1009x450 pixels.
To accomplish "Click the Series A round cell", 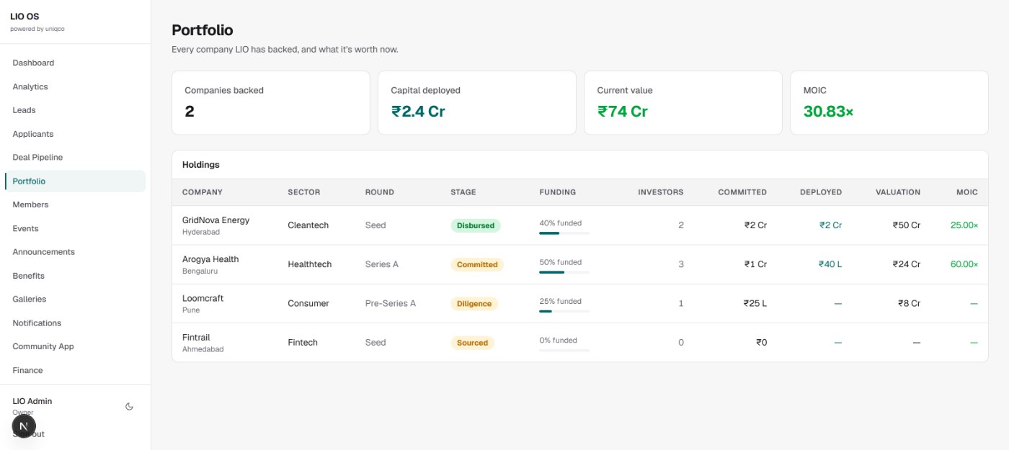I will [382, 264].
